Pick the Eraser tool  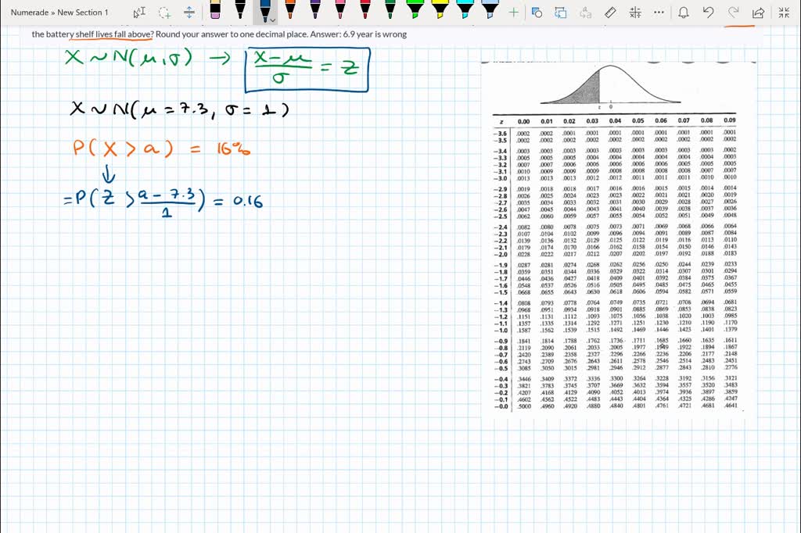tap(215, 10)
